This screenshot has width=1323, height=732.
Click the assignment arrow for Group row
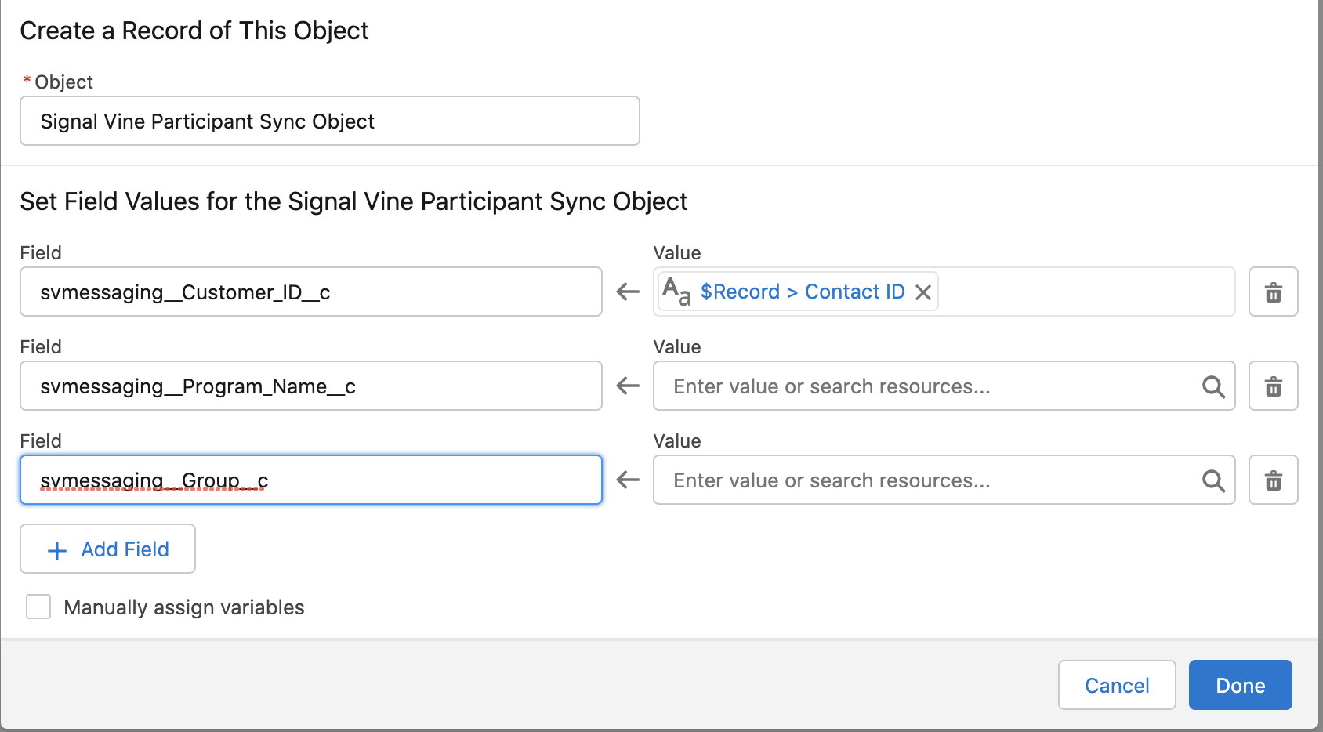(x=628, y=480)
